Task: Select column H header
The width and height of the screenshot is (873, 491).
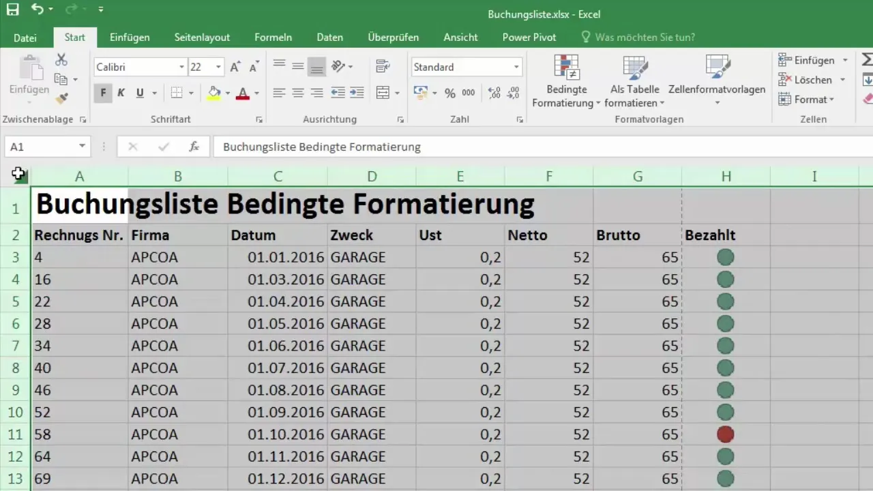Action: point(726,177)
